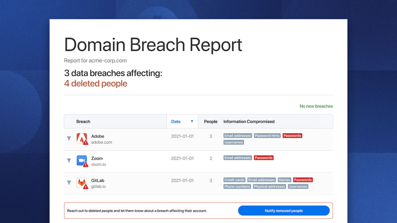
Task: Select the filter icon beside the Adobe row
Action: click(x=69, y=138)
